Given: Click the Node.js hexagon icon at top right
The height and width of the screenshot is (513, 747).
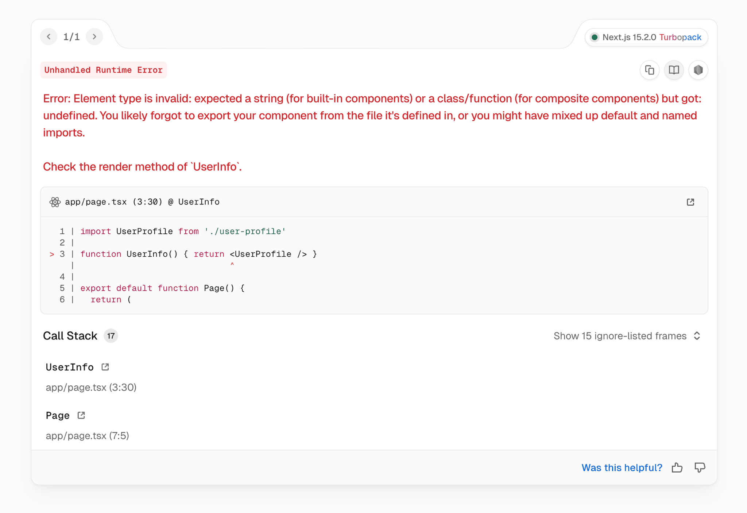Looking at the screenshot, I should click(698, 70).
